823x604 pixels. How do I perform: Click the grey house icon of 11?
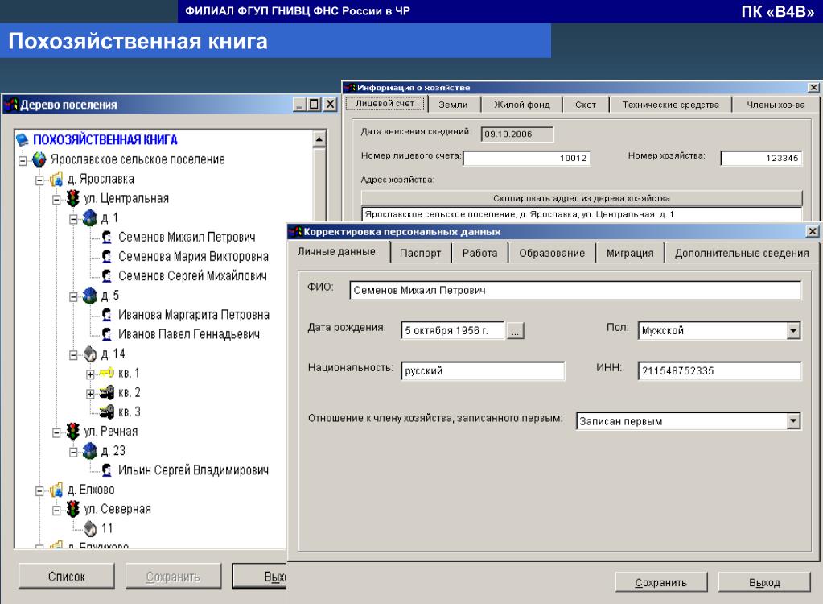[x=90, y=528]
